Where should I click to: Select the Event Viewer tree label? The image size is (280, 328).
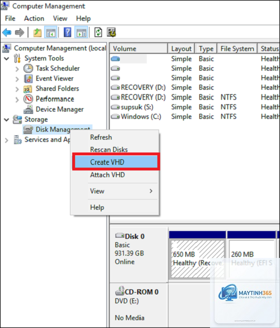pyautogui.click(x=54, y=78)
